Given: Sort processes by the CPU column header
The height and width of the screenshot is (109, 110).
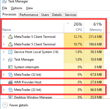Looking at the screenshot, I should (74, 27).
